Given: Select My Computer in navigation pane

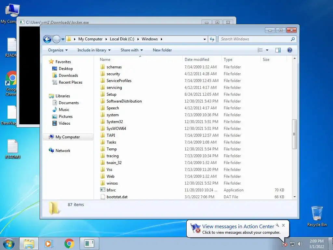Looking at the screenshot, I should (x=68, y=137).
